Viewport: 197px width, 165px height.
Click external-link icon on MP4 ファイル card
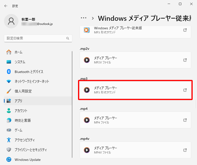click(x=185, y=120)
